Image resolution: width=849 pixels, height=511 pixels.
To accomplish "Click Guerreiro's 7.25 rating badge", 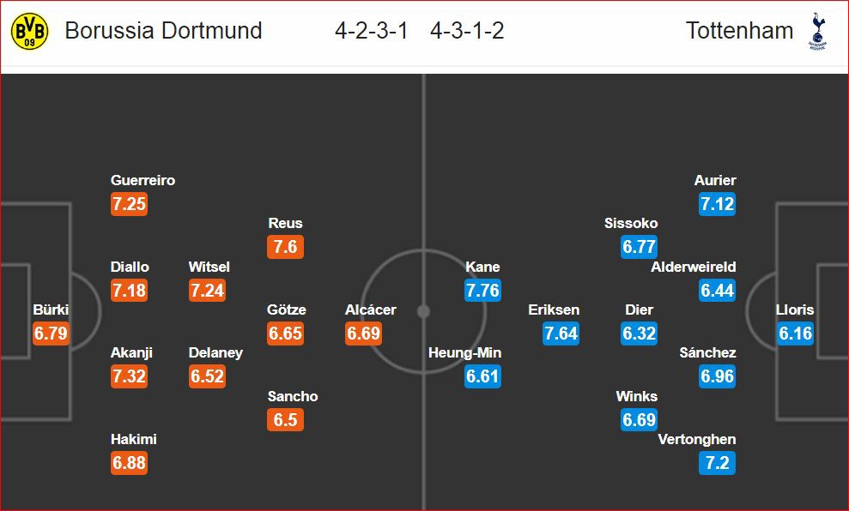I will coord(129,204).
